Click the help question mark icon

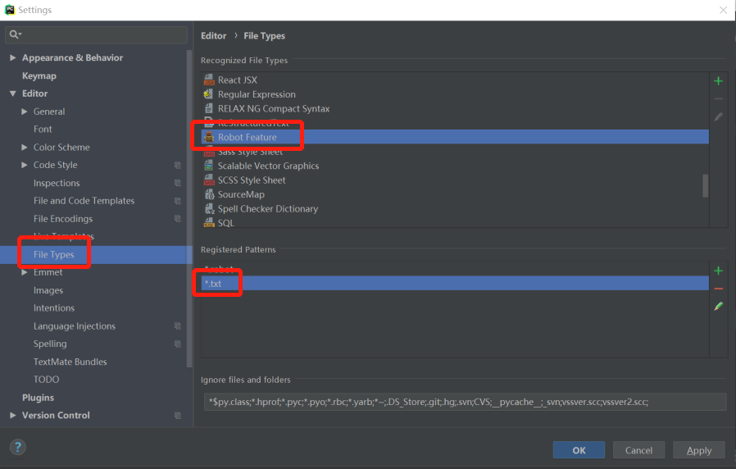coord(18,447)
